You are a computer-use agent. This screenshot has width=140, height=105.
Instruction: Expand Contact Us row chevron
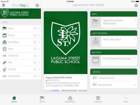point(39,56)
